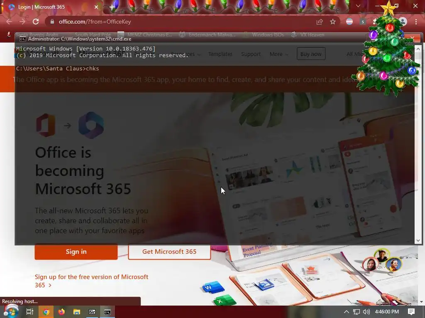Open the MEMZ Christmas bookmark

click(x=146, y=35)
